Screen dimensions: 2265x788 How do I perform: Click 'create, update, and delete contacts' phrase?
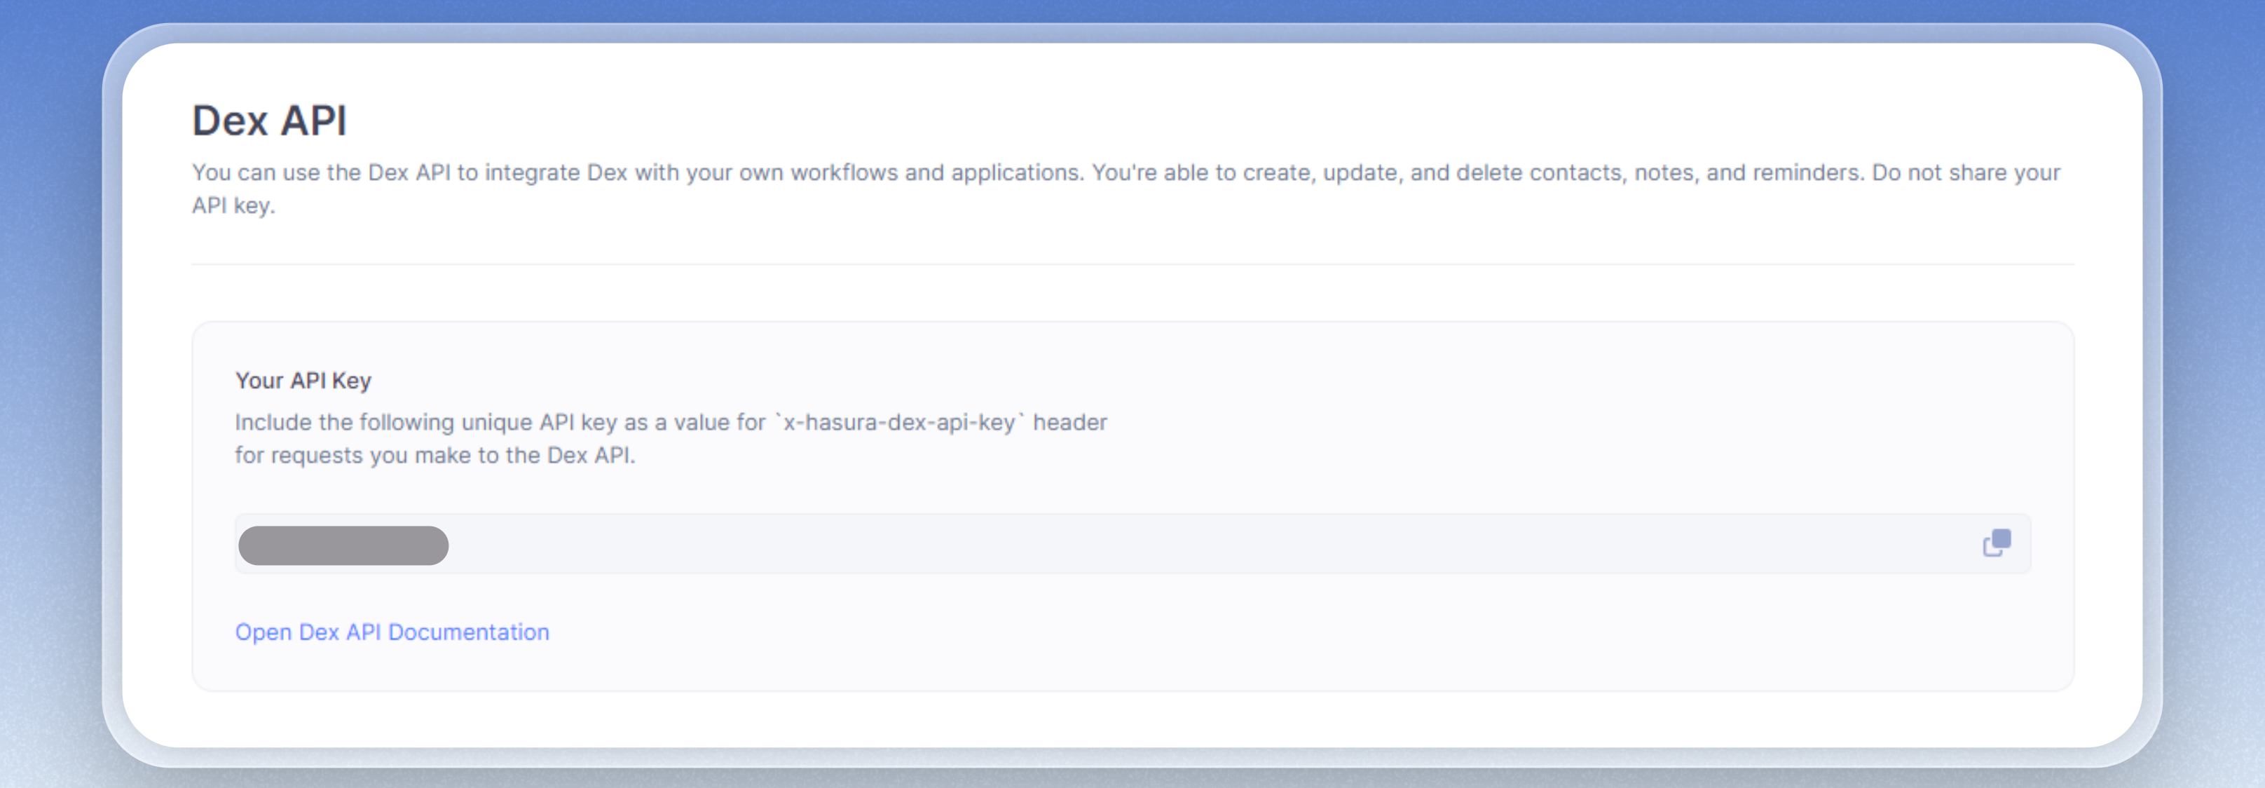(x=1432, y=173)
